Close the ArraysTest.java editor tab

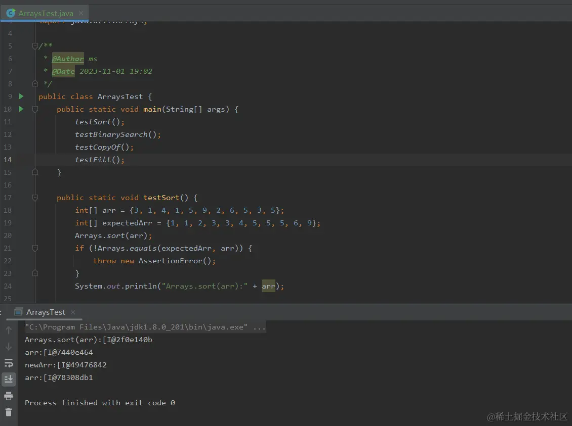(x=81, y=13)
